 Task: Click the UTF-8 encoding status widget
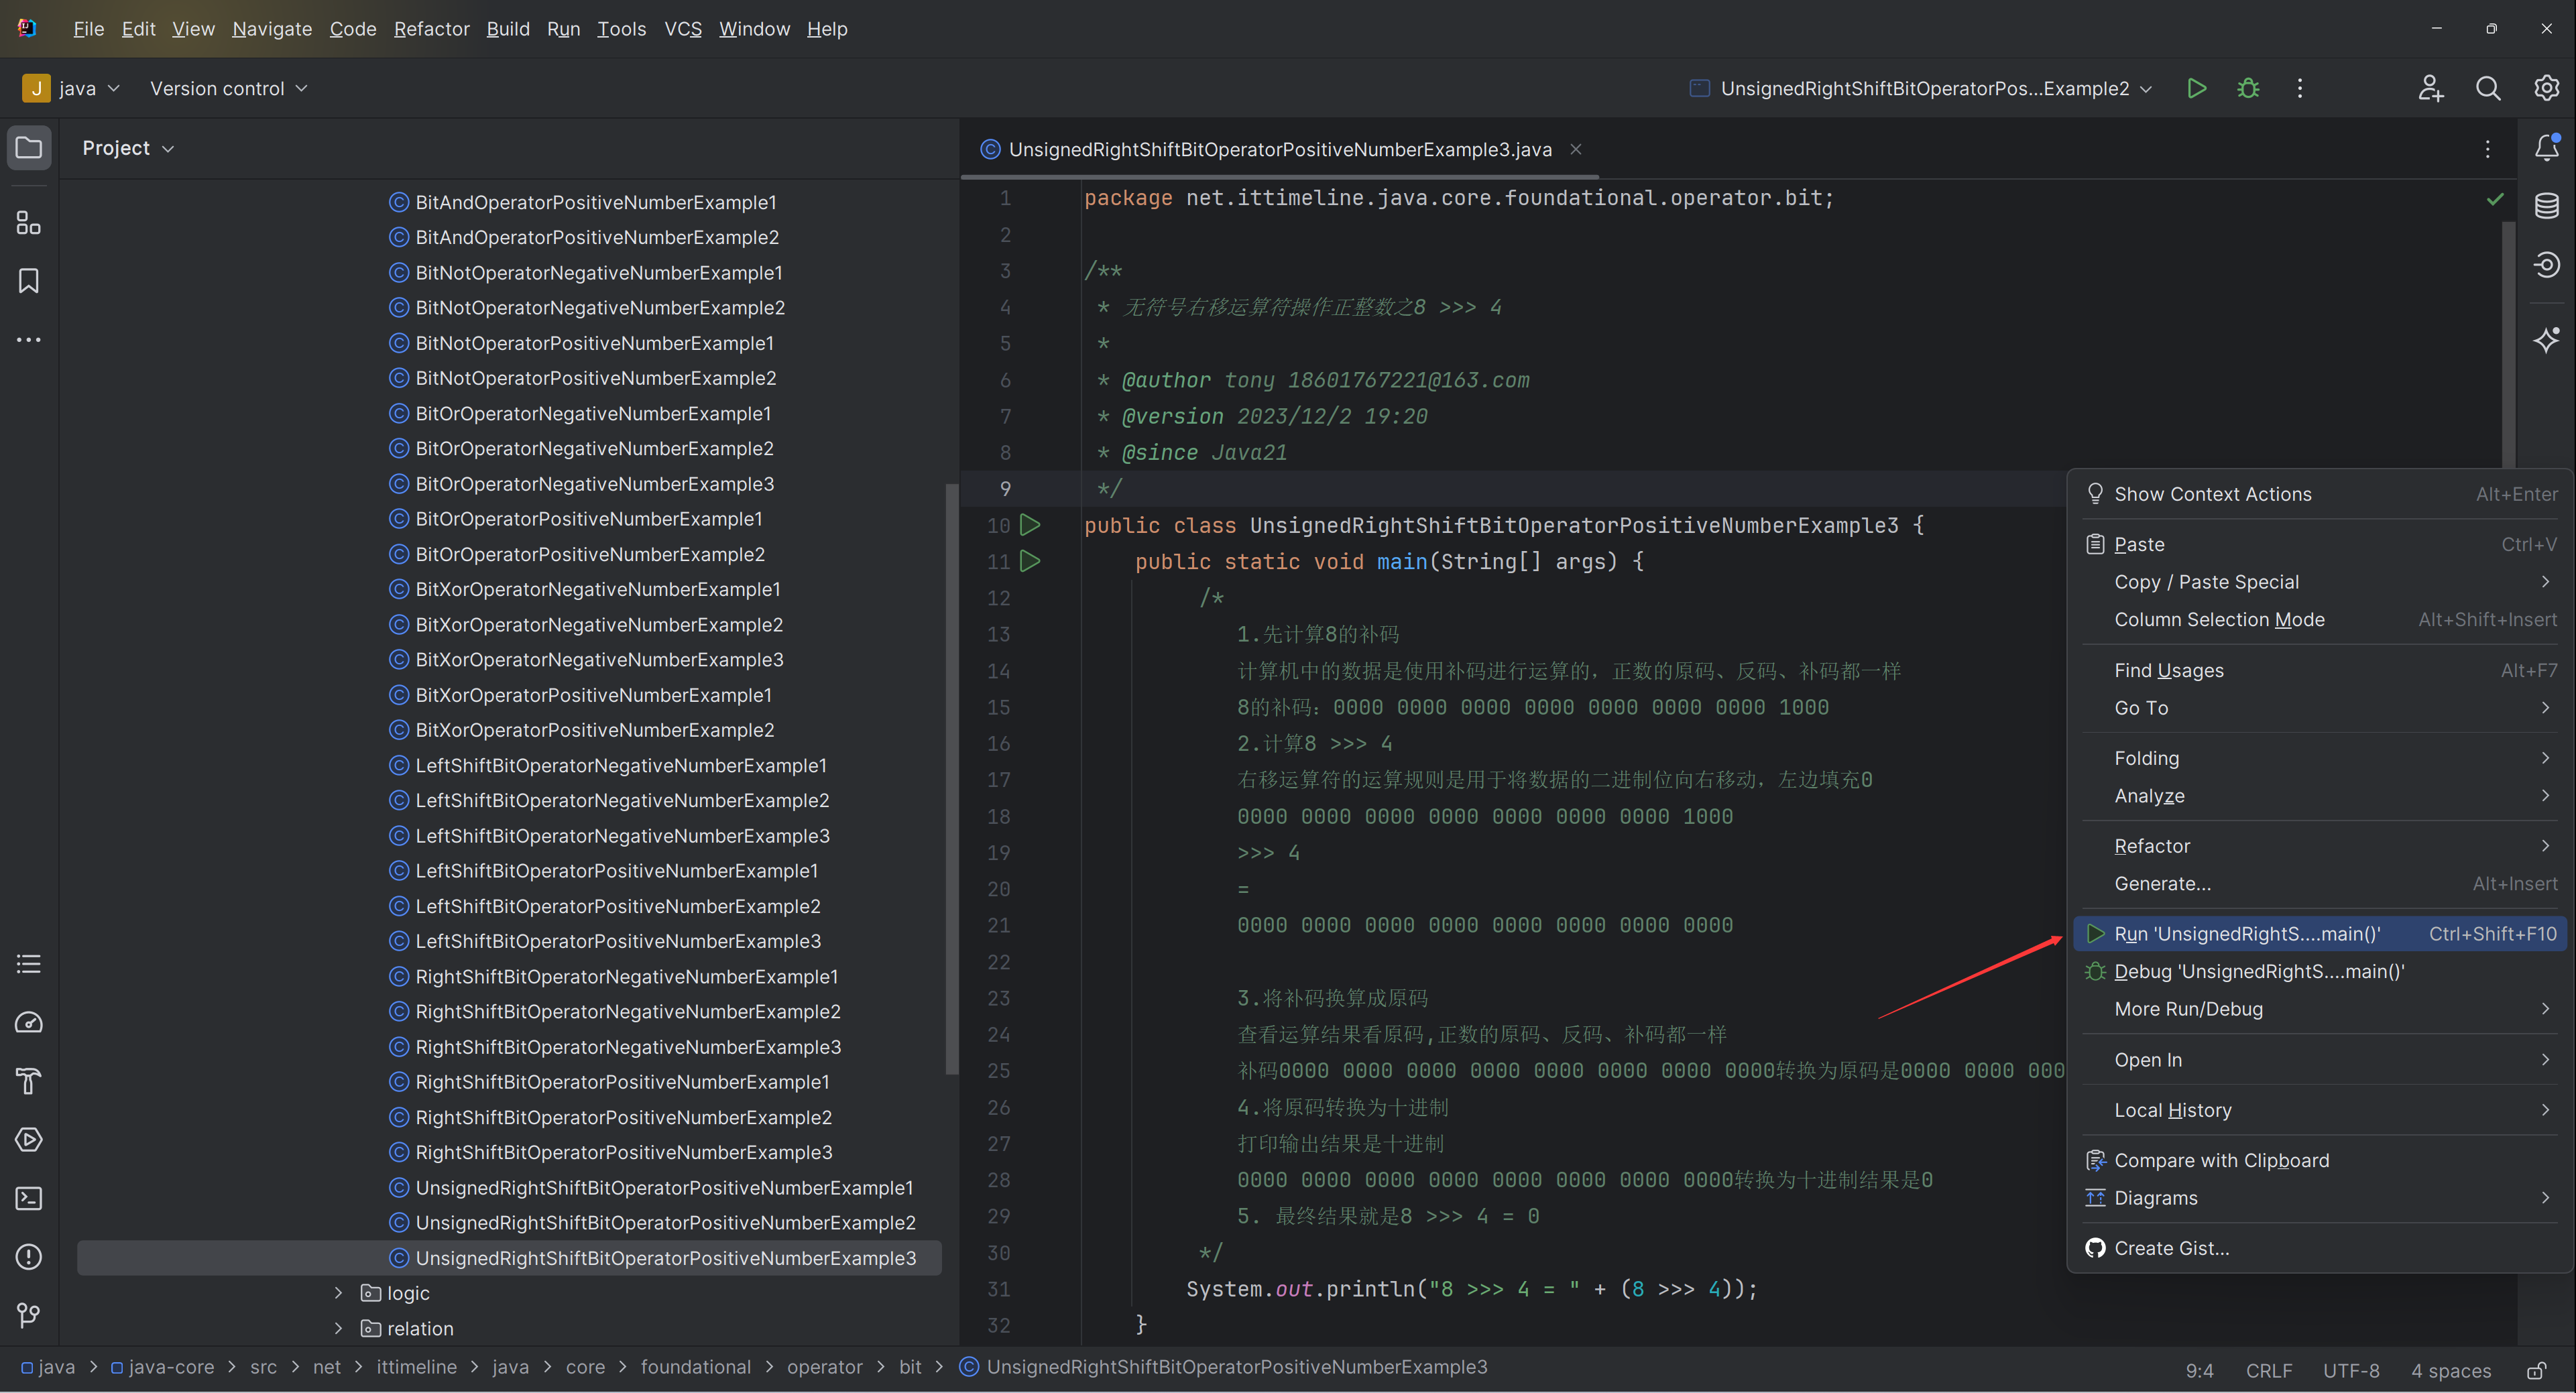[x=2351, y=1370]
